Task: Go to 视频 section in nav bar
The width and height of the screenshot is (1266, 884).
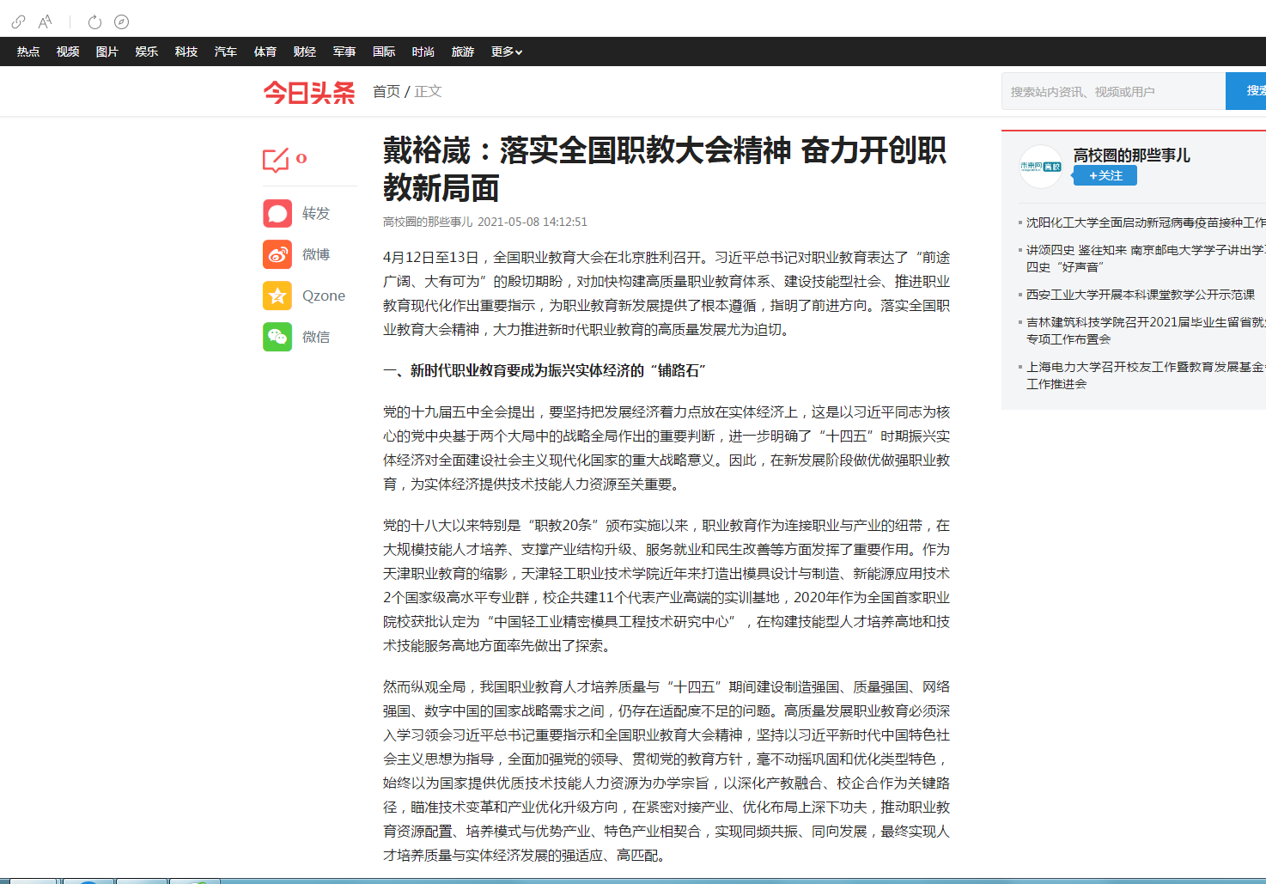Action: (68, 52)
